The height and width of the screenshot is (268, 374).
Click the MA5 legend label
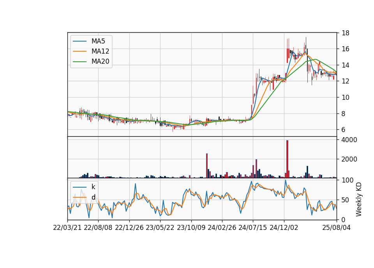98,41
